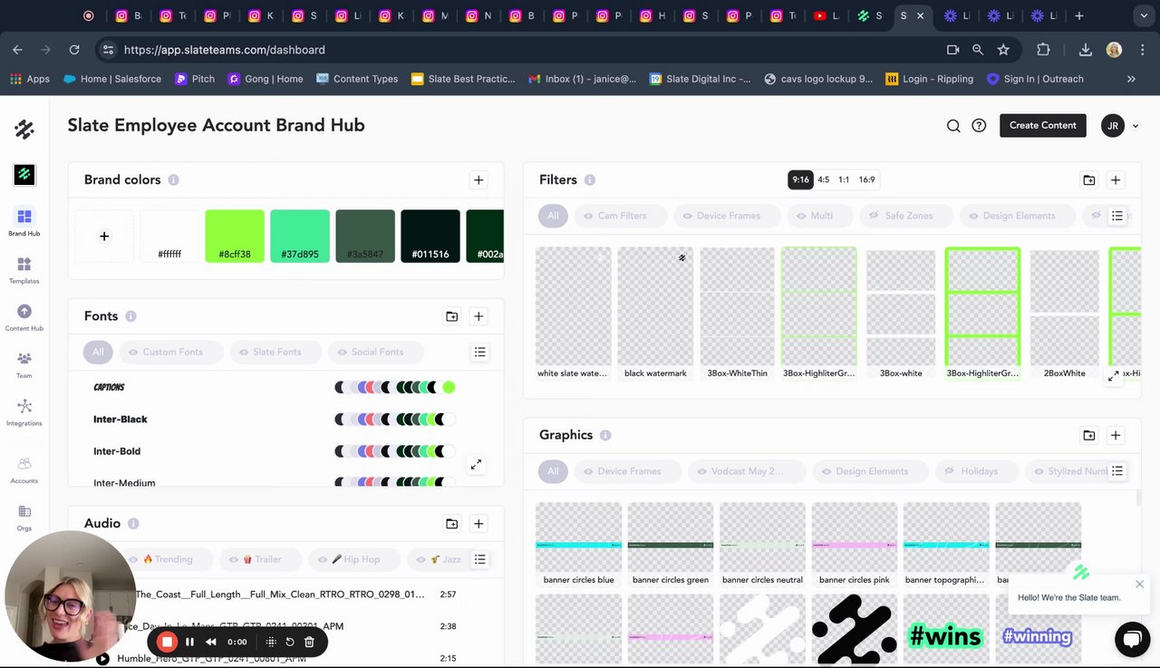Pause the screen recording
This screenshot has width=1160, height=668.
[189, 642]
